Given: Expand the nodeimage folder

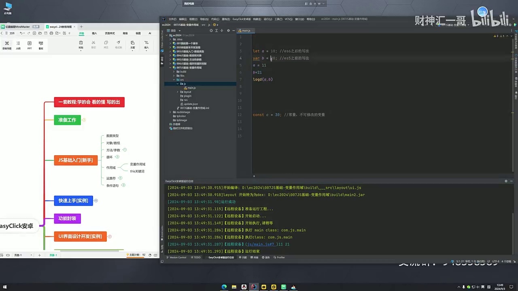Looking at the screenshot, I should pos(171,112).
